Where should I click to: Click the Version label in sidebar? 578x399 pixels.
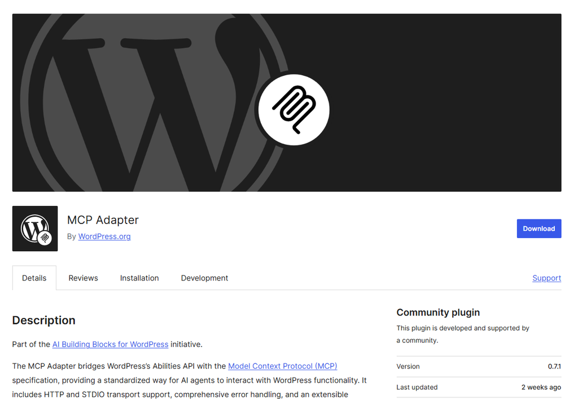(x=408, y=366)
